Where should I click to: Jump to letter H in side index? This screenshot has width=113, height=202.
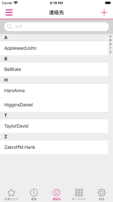(110, 44)
